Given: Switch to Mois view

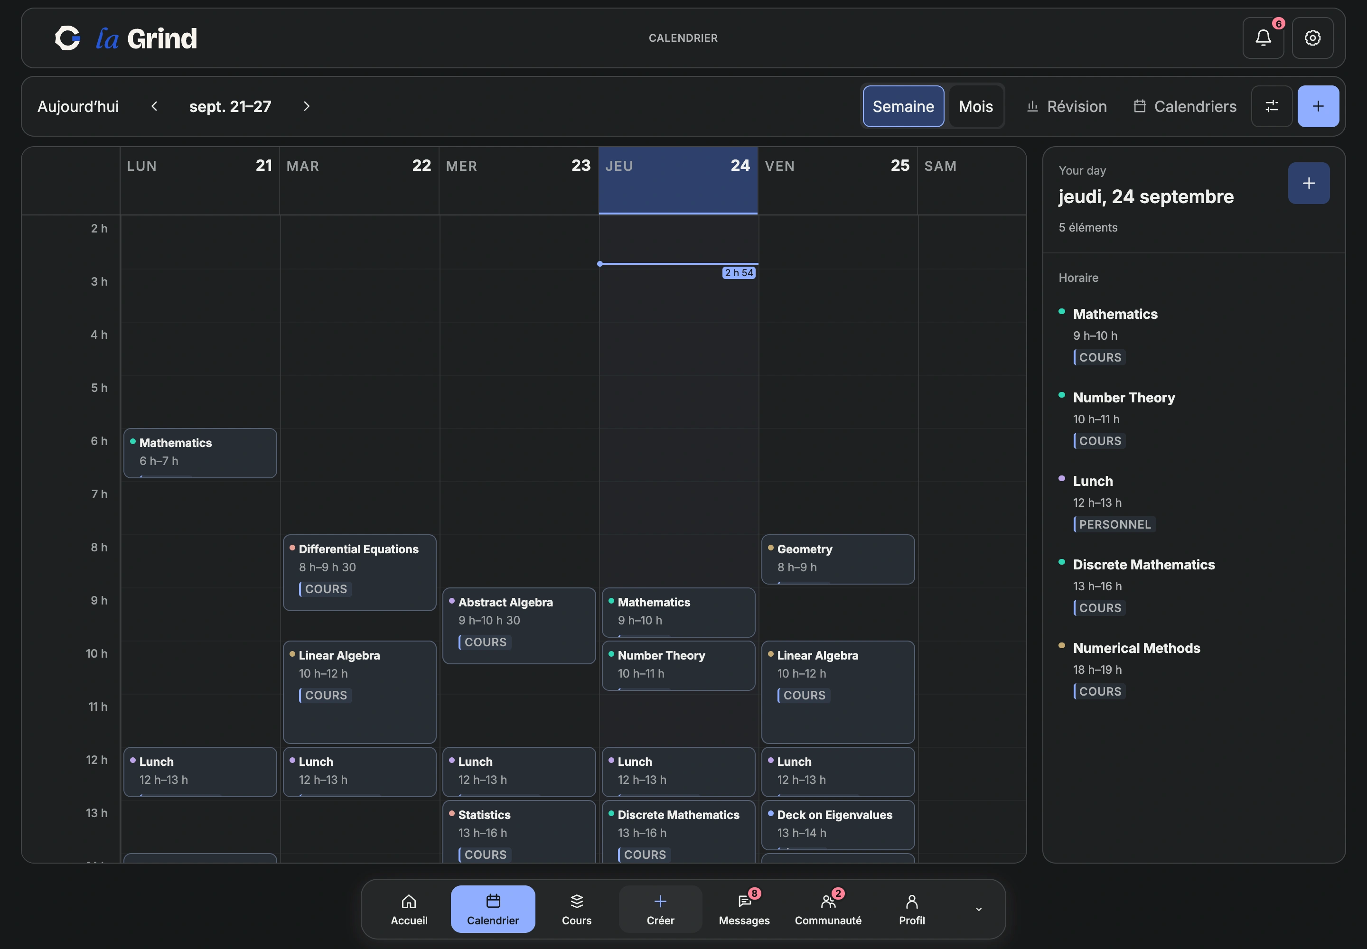Looking at the screenshot, I should 975,106.
